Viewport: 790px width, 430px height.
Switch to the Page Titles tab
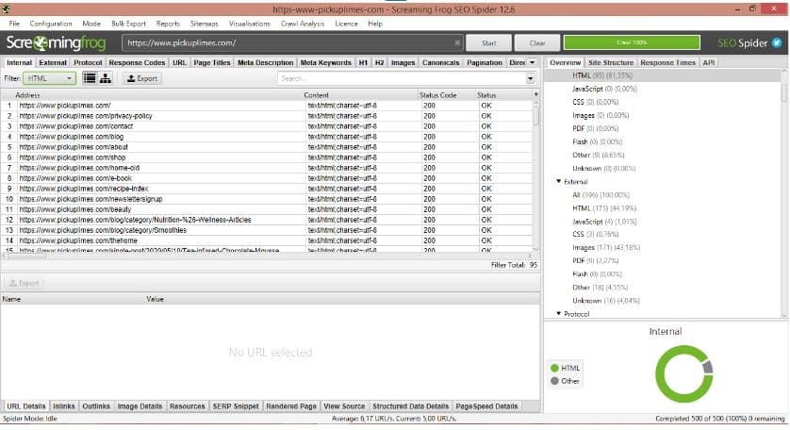click(x=211, y=62)
